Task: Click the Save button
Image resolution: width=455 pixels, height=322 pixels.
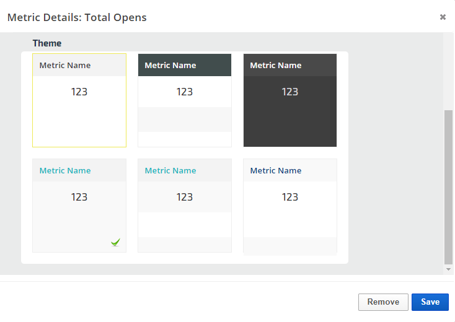Action: click(x=430, y=302)
